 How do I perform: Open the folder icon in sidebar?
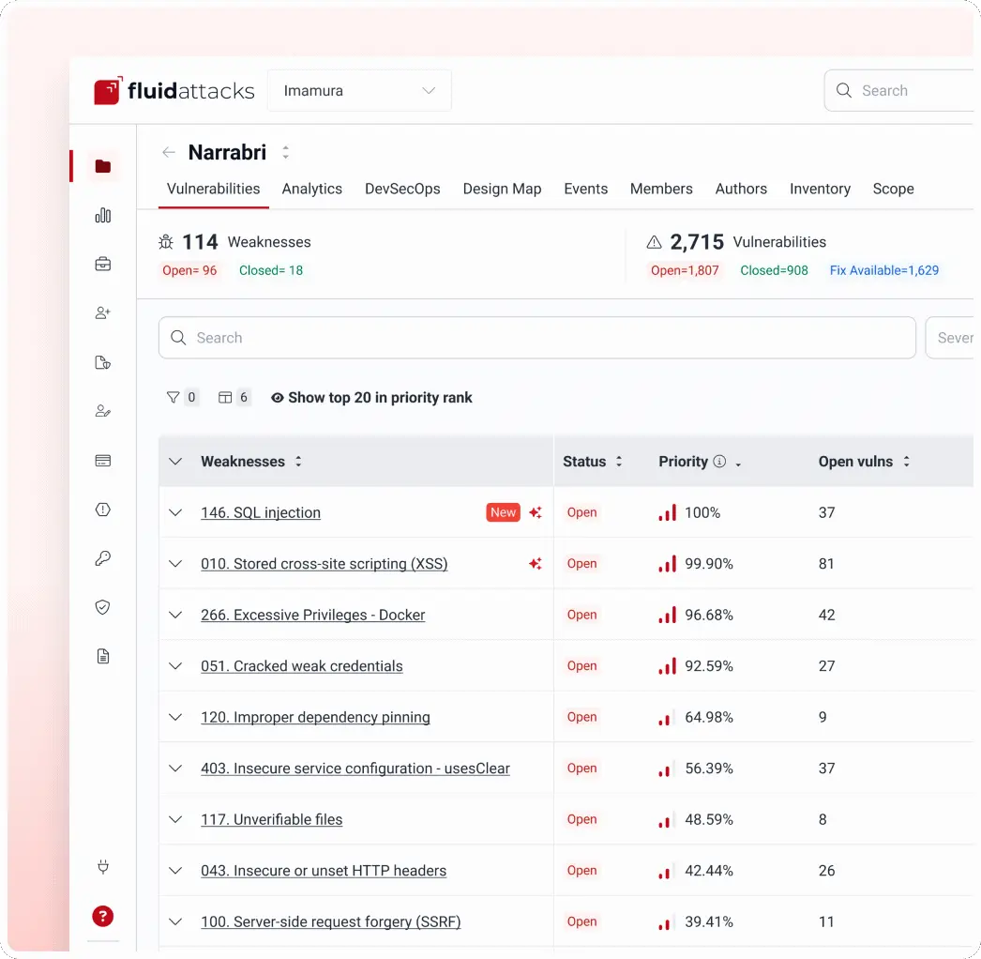(102, 166)
